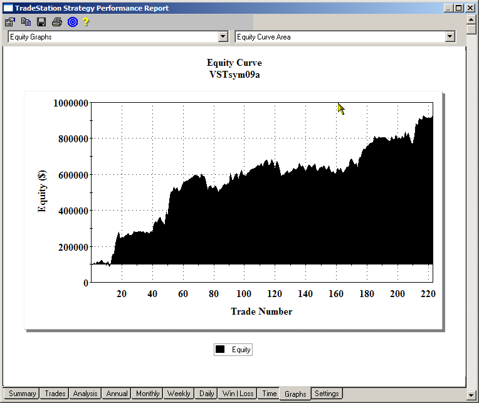Click the scrollbar up arrow

[x=471, y=19]
